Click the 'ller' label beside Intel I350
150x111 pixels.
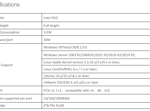2,18
